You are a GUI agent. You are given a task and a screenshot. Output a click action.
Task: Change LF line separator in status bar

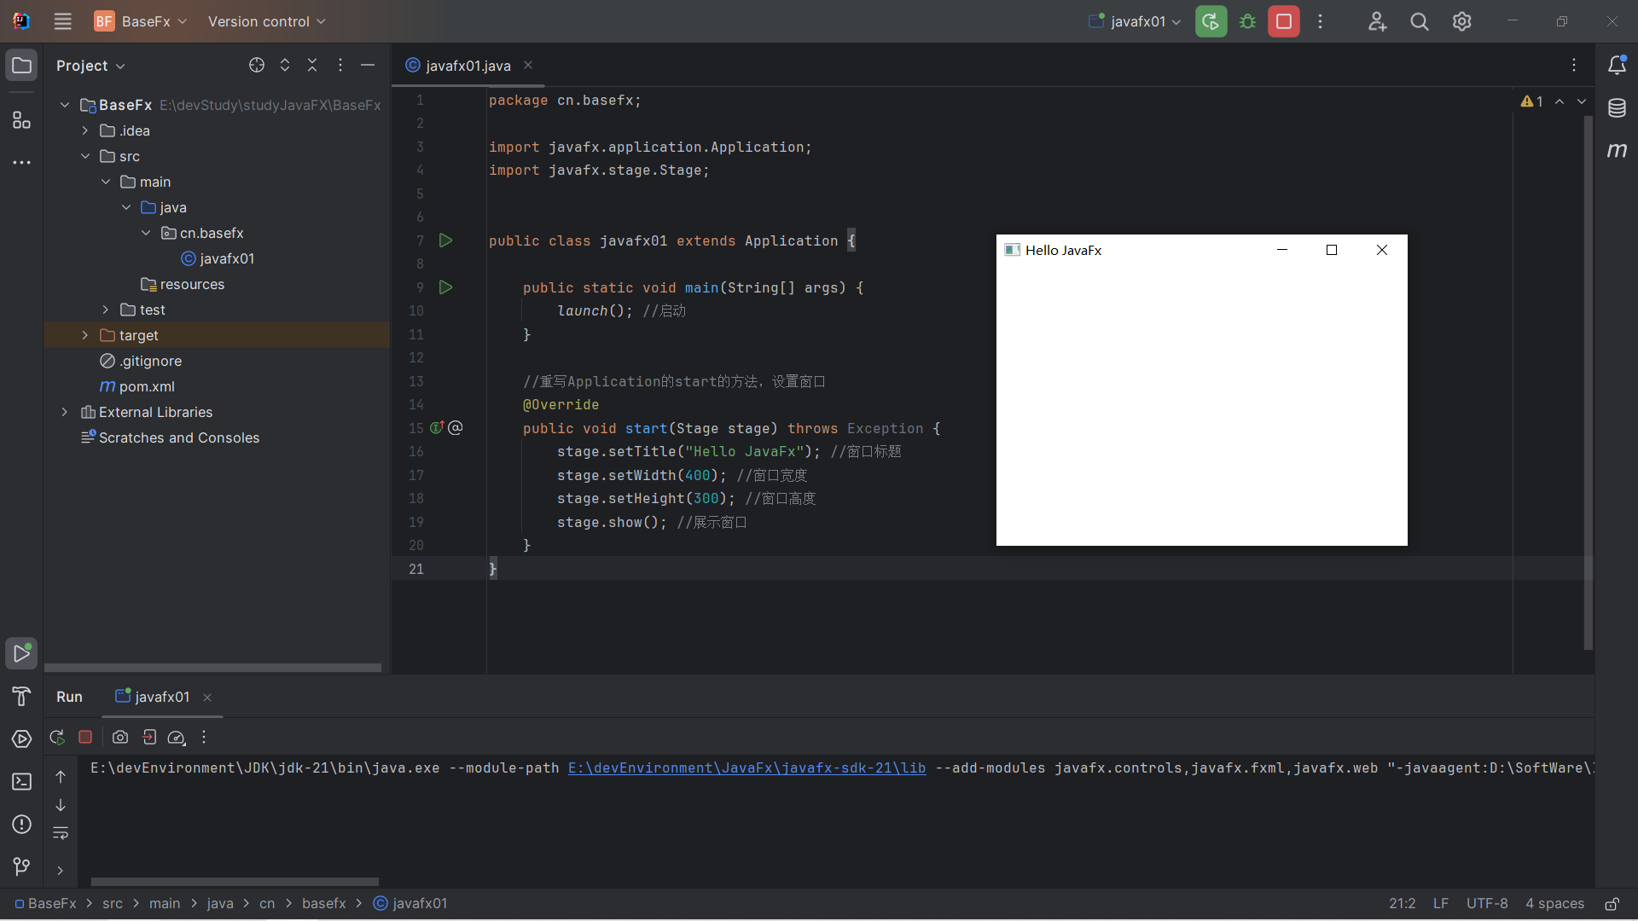click(x=1441, y=903)
